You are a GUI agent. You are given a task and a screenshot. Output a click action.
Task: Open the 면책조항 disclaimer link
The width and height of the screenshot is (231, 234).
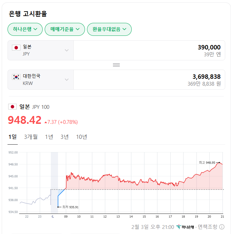207,227
